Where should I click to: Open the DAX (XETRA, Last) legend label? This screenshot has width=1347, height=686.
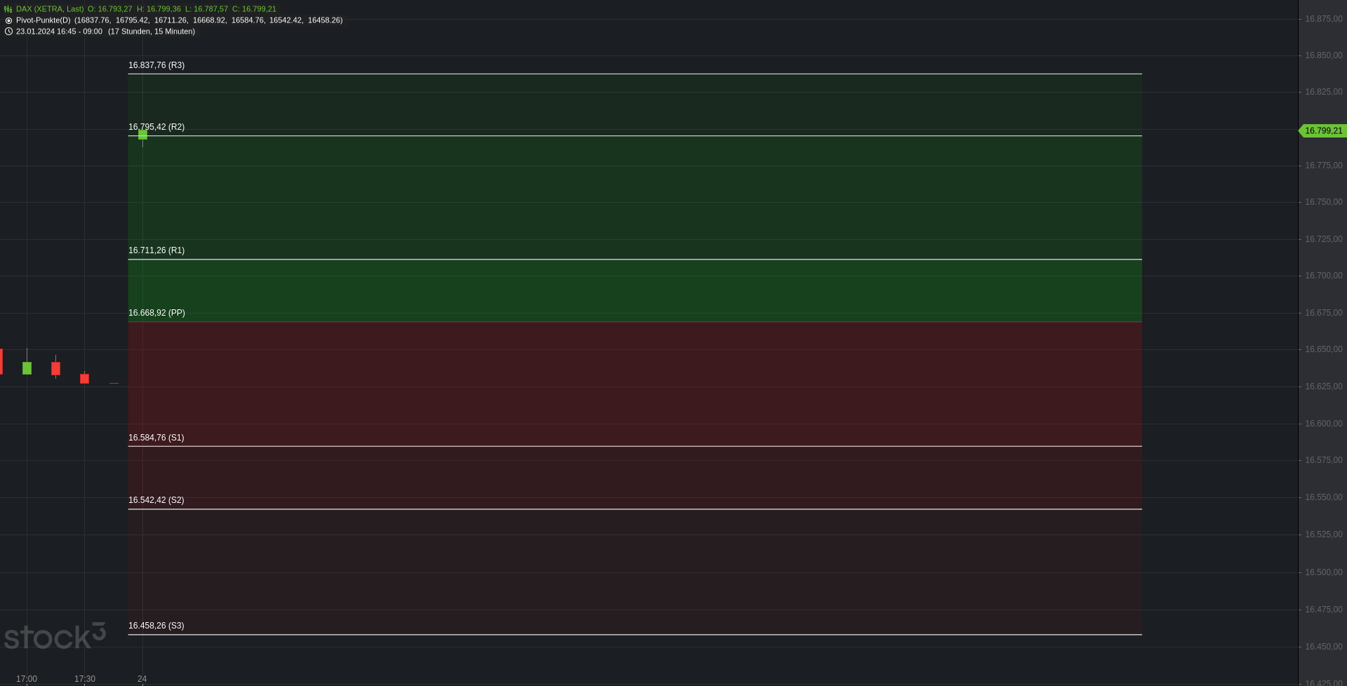(x=50, y=9)
